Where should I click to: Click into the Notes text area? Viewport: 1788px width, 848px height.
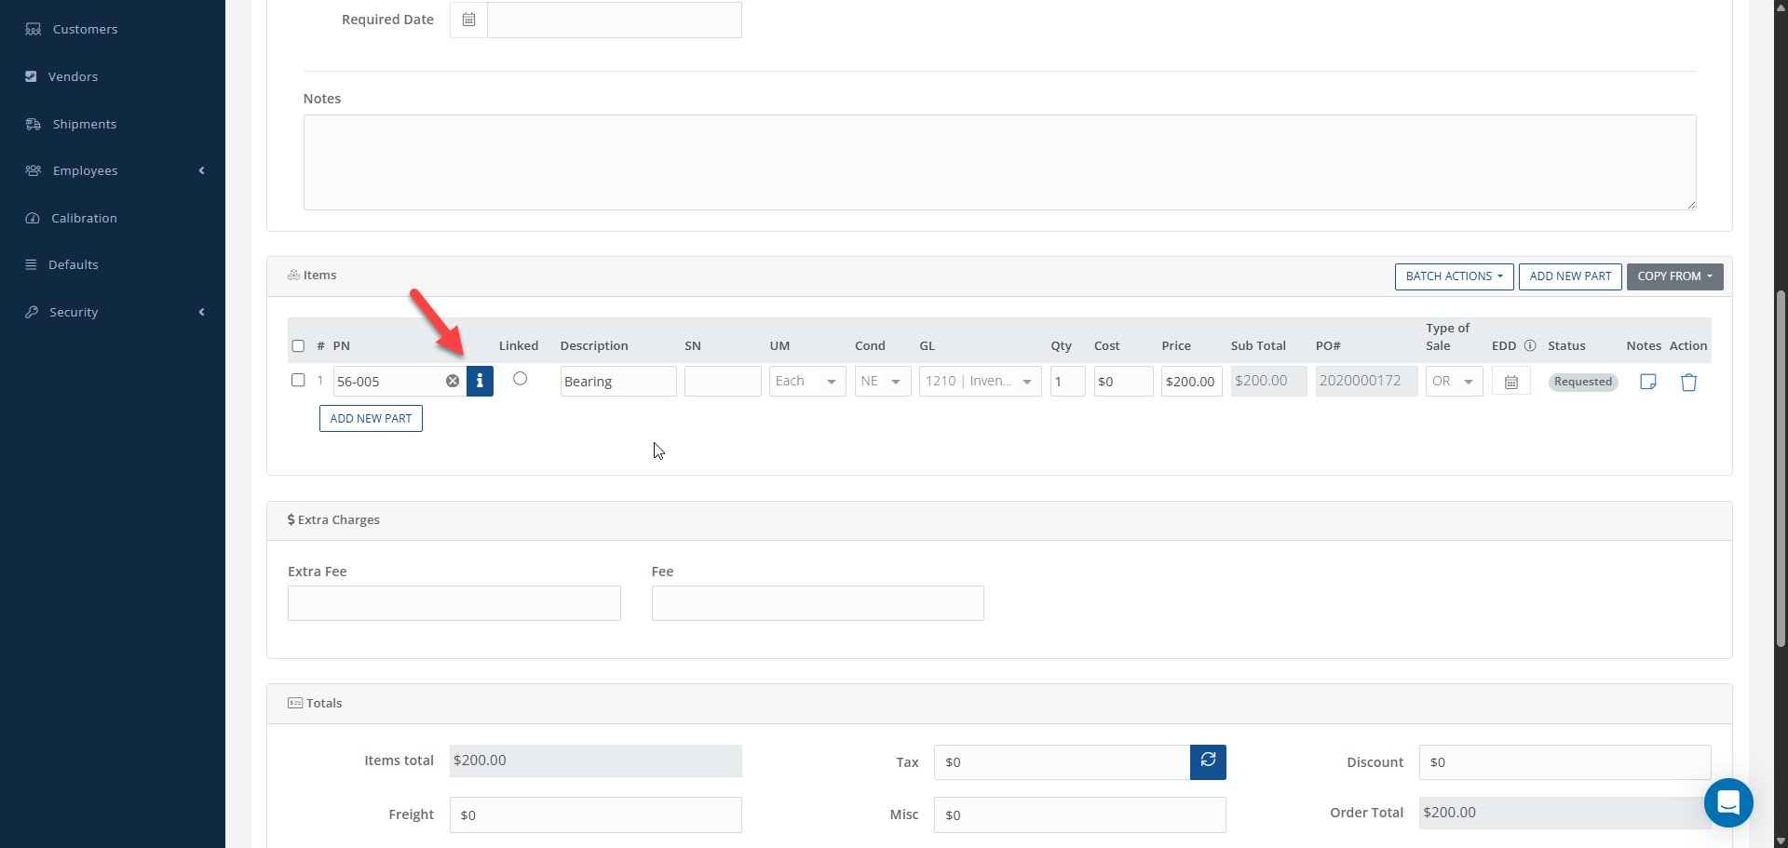[x=999, y=162]
